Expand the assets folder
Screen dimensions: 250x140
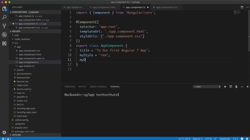[x=20, y=70]
